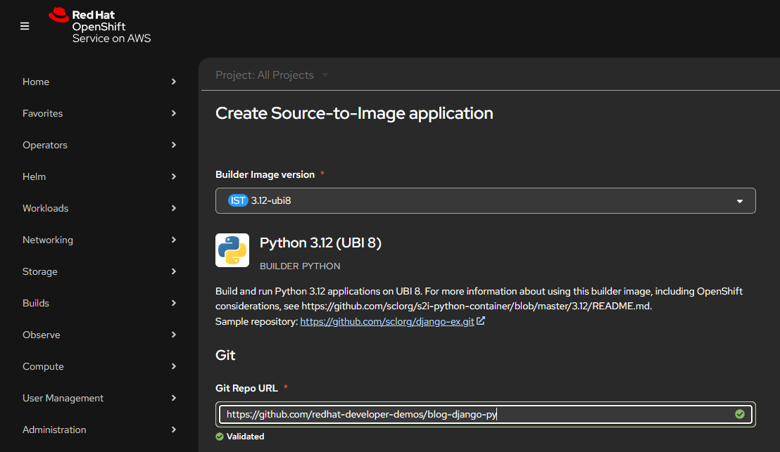The width and height of the screenshot is (780, 452).
Task: Click the hamburger navigation menu icon
Action: [x=25, y=26]
